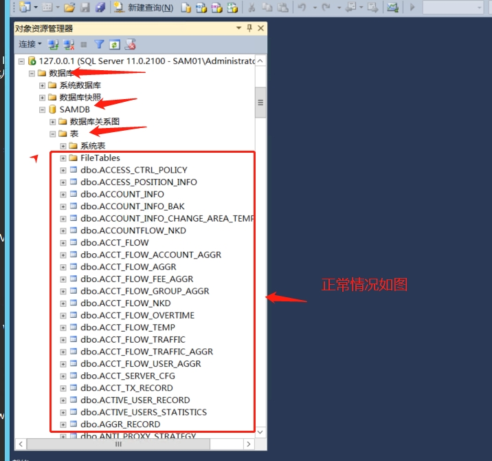Expand the 系统数据库 folder
This screenshot has width=492, height=461.
tap(43, 85)
